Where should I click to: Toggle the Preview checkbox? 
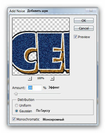tap(75, 36)
